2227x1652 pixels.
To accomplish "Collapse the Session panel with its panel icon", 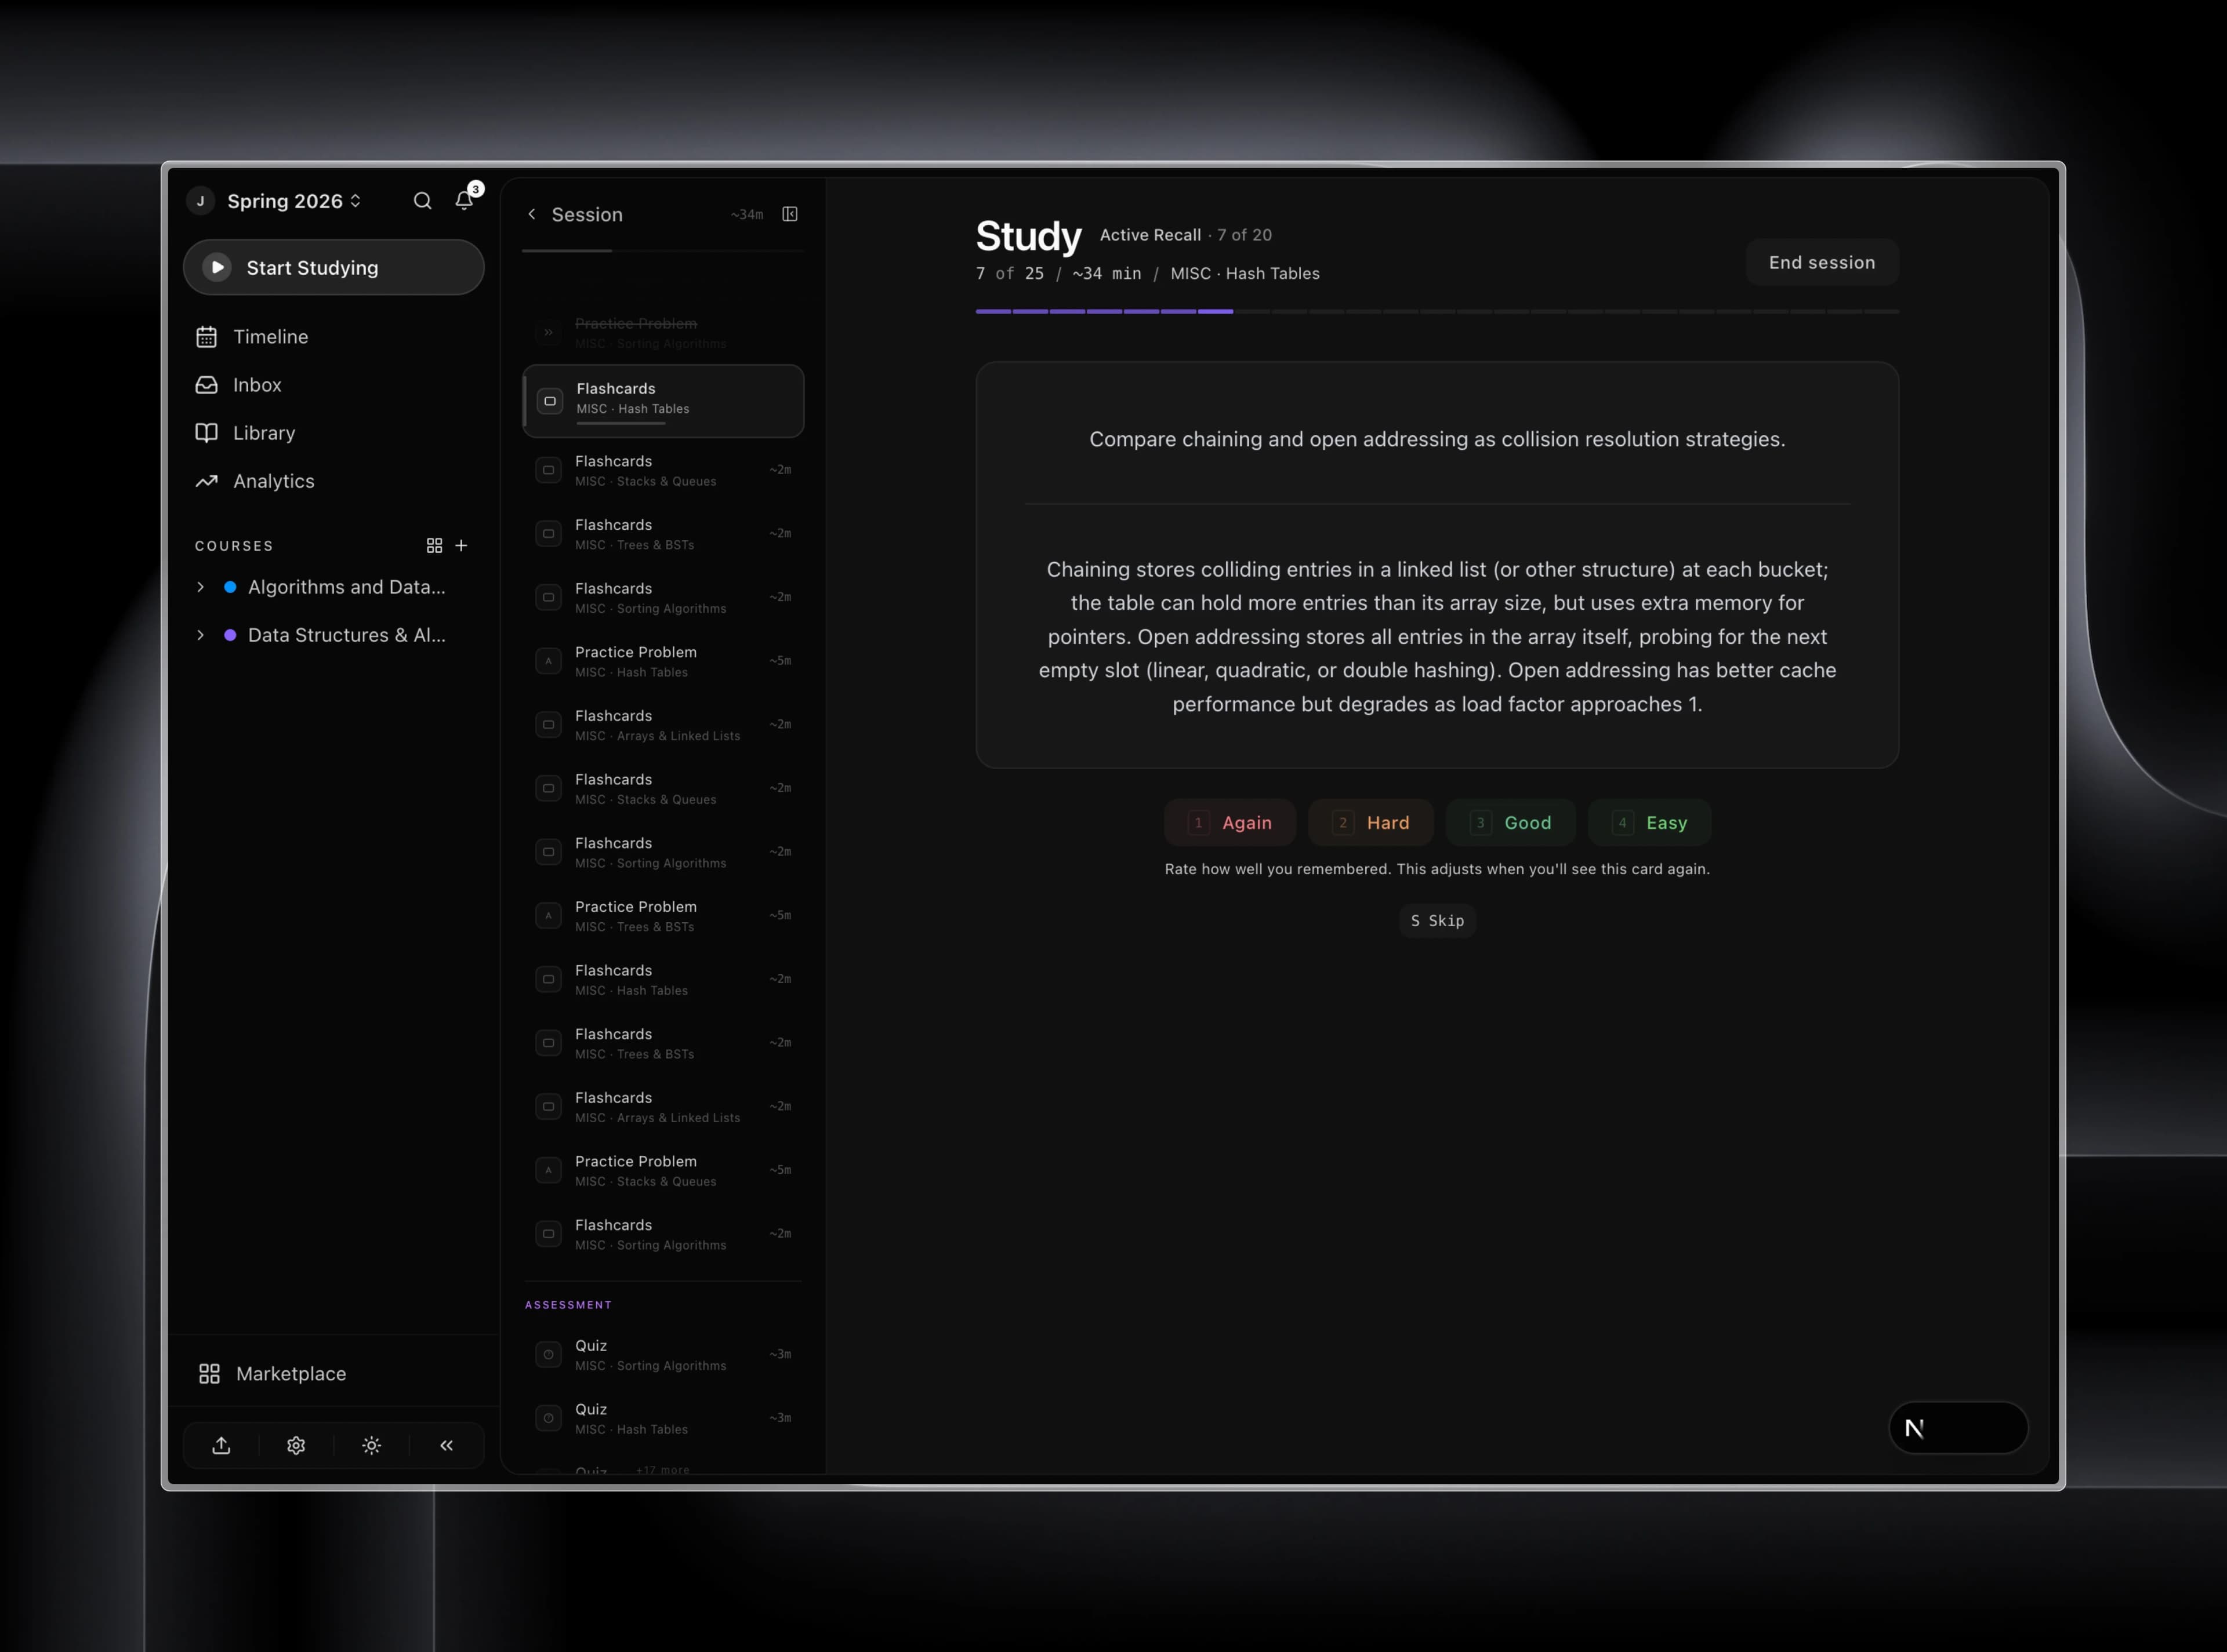I will pyautogui.click(x=790, y=214).
